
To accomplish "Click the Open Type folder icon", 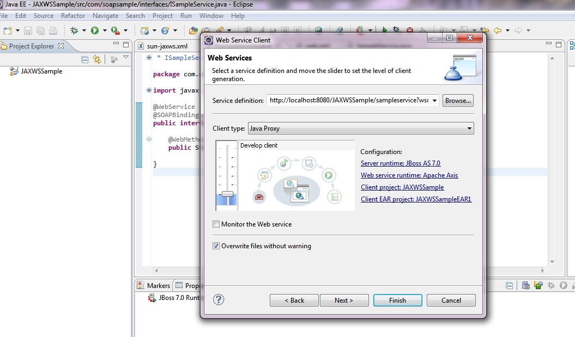I will (193, 30).
